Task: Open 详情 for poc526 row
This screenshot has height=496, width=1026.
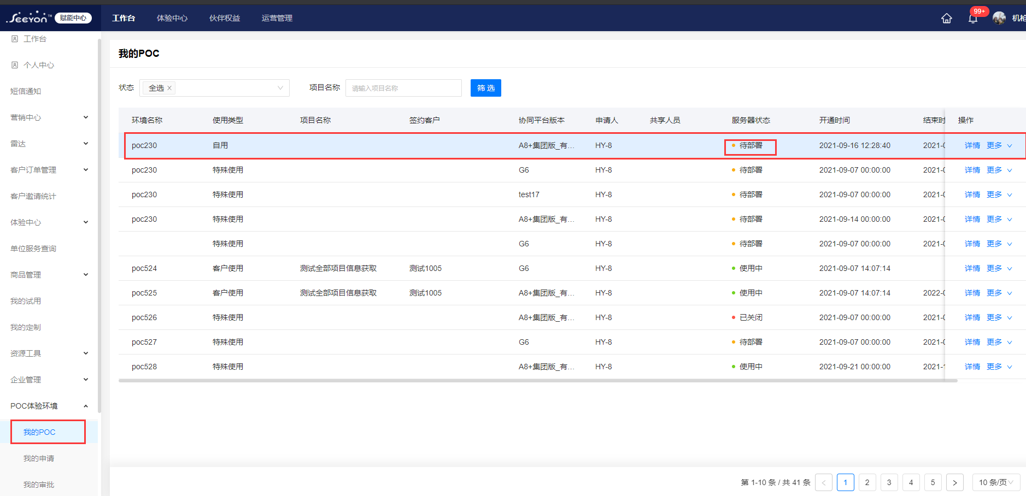Action: tap(972, 317)
